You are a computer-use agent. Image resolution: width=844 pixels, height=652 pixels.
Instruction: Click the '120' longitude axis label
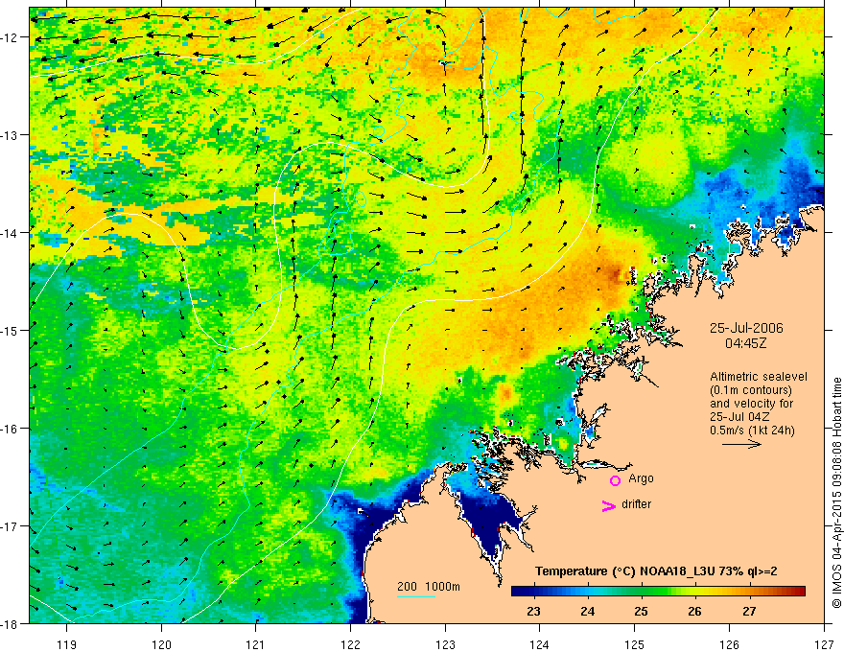coord(161,644)
